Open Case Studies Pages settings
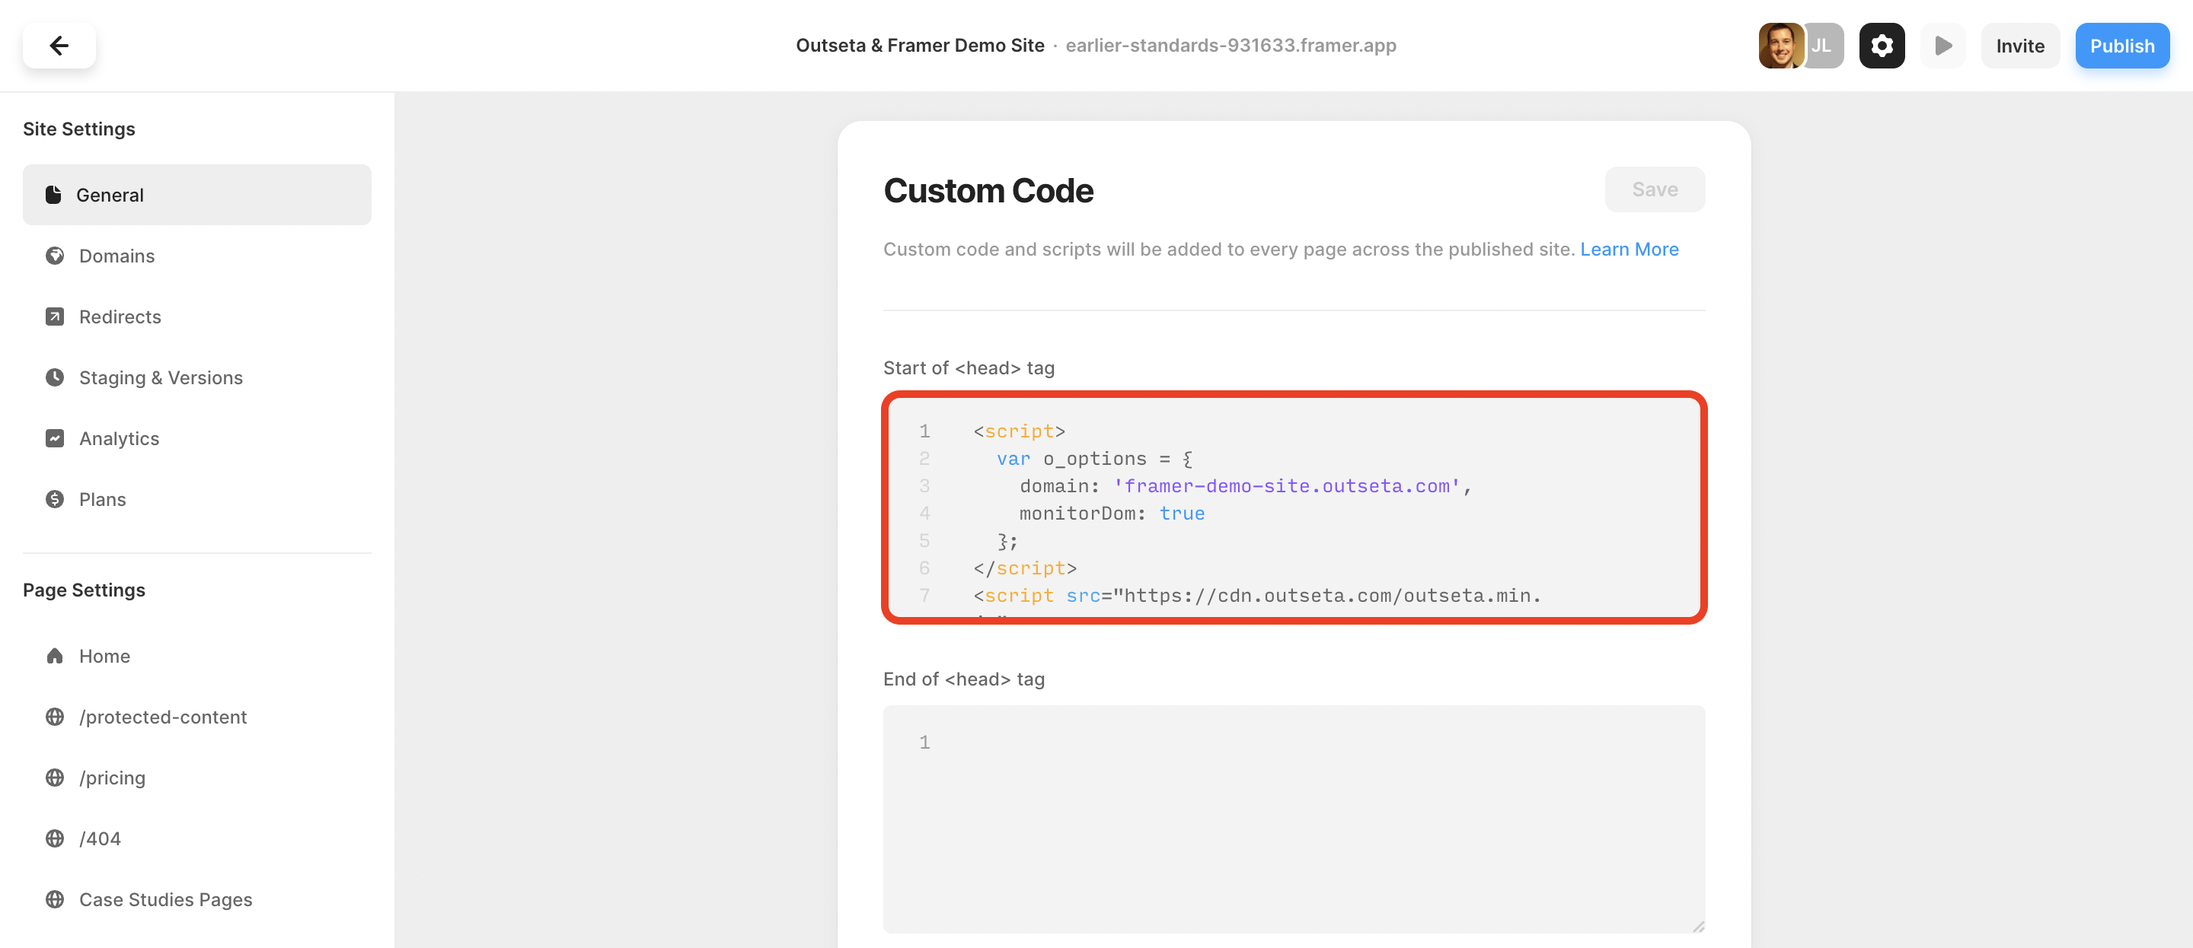This screenshot has height=948, width=2193. 165,899
